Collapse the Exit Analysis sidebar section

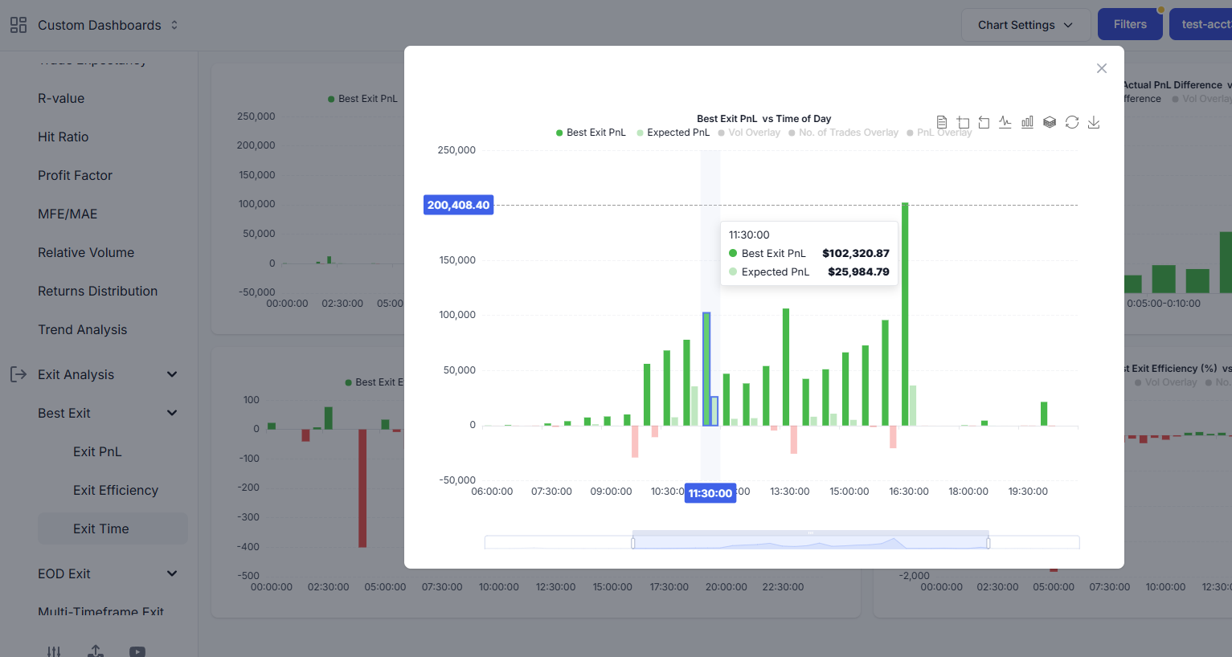(172, 374)
